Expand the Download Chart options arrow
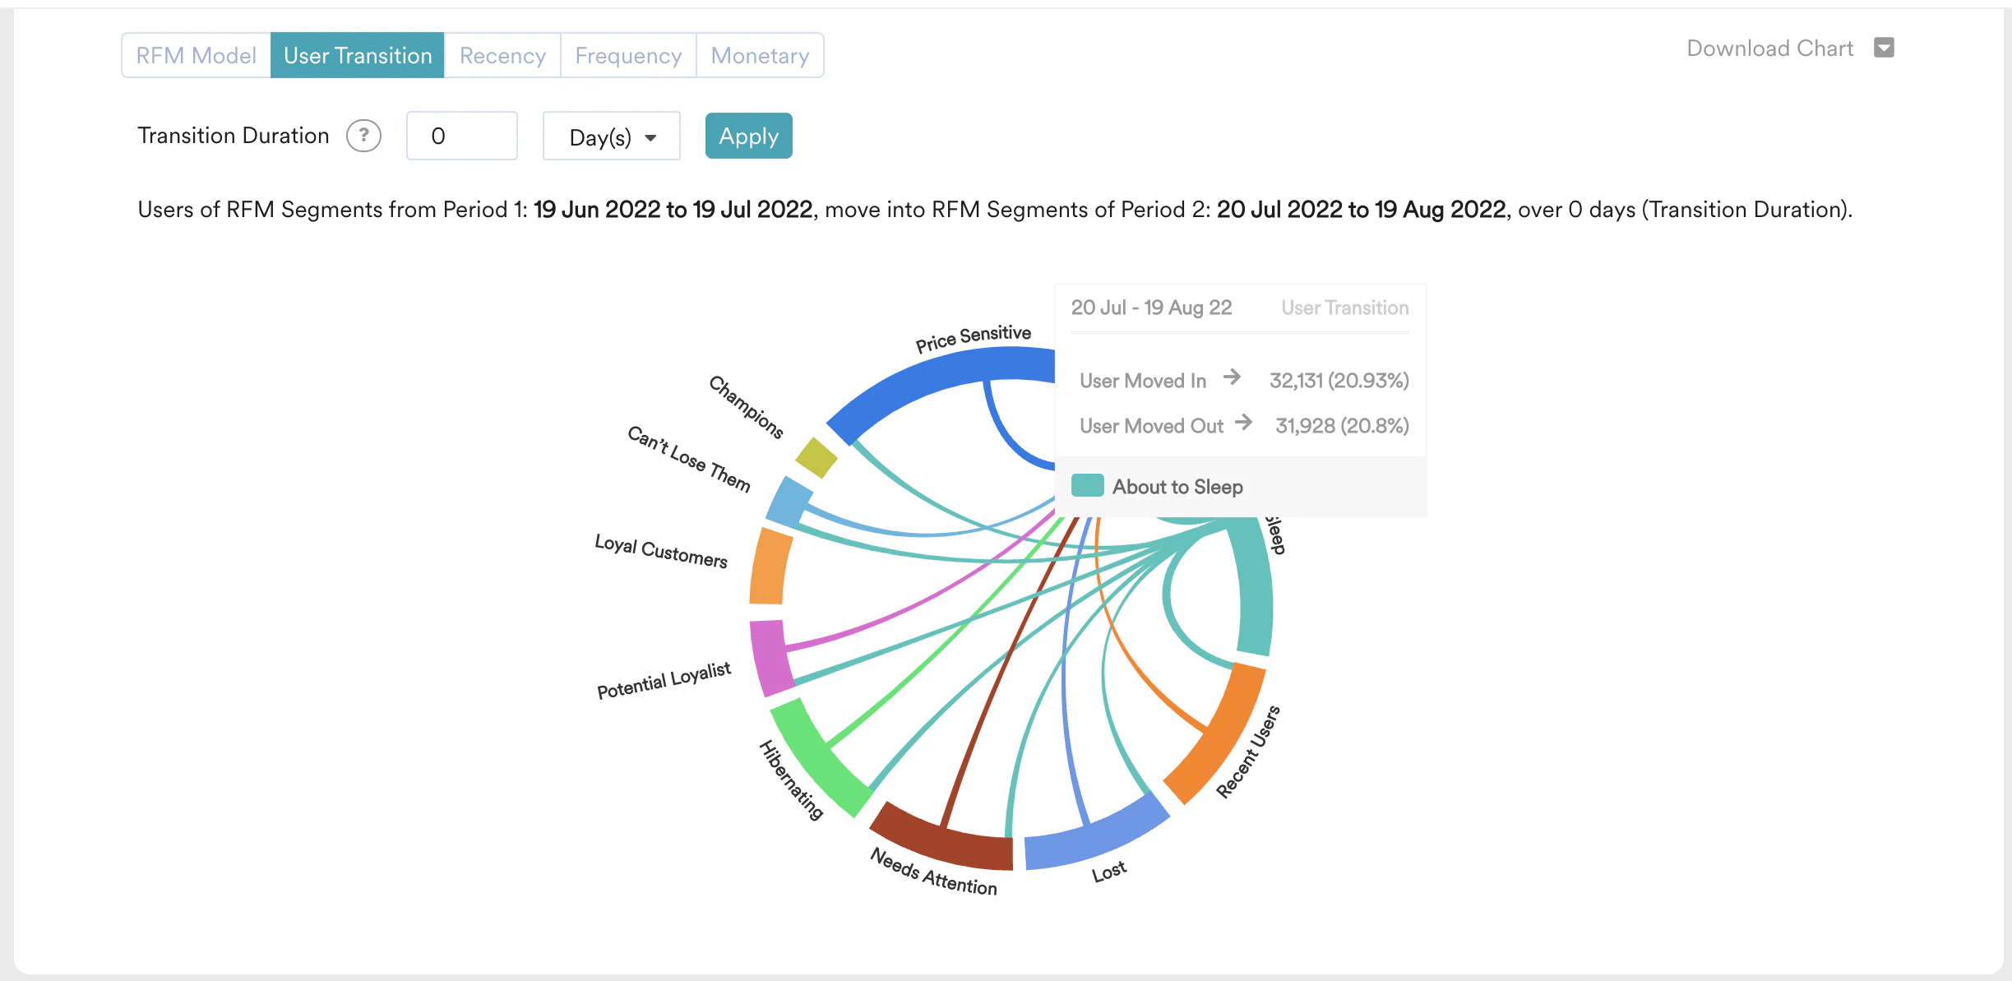This screenshot has width=2012, height=981. tap(1885, 49)
